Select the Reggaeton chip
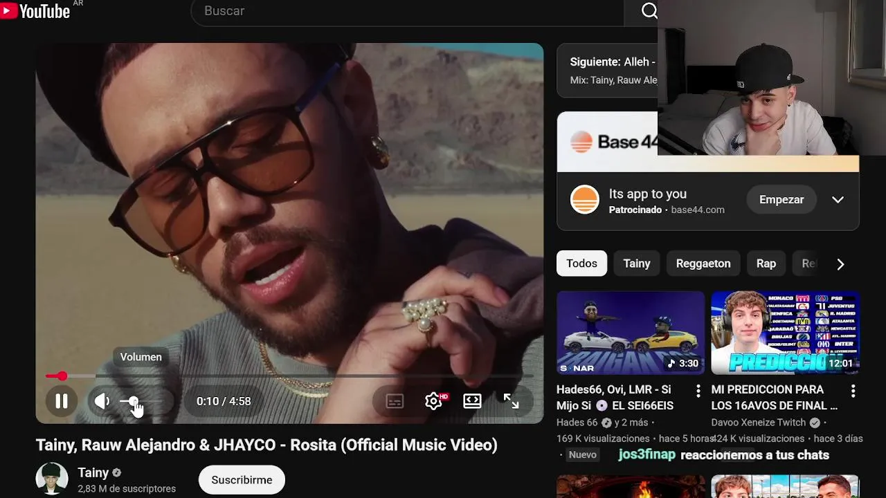Viewport: 886px width, 498px height. 703,264
